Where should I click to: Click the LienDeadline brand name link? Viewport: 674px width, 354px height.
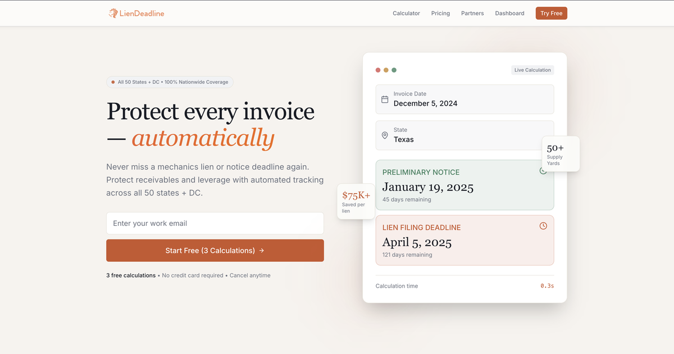pyautogui.click(x=142, y=13)
